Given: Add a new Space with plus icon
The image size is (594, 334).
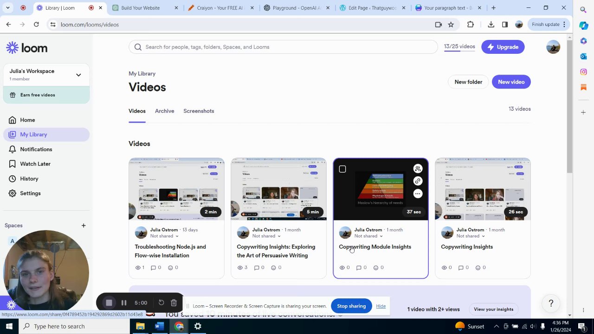Looking at the screenshot, I should 84,225.
